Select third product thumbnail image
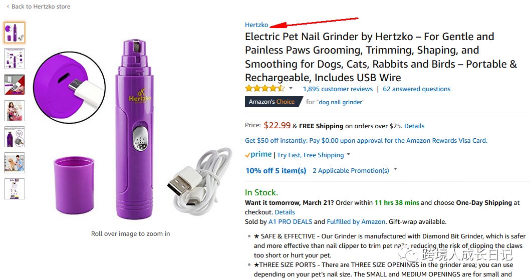Screen dimensions: 530x278 coord(15,85)
